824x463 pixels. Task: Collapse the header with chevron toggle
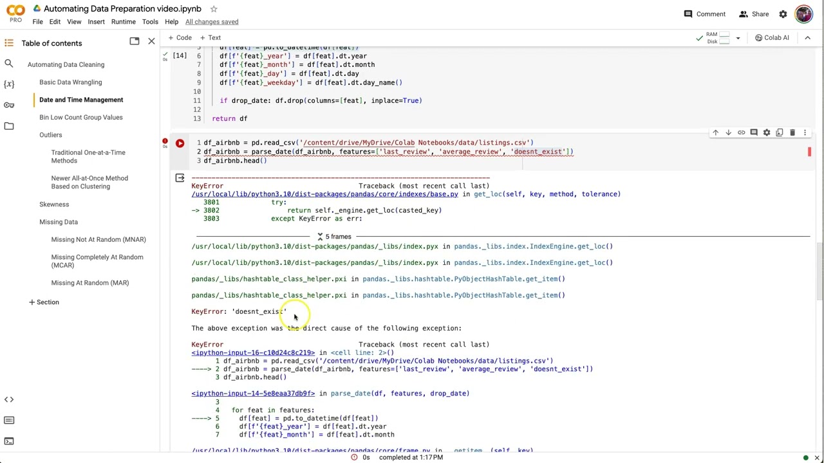807,38
